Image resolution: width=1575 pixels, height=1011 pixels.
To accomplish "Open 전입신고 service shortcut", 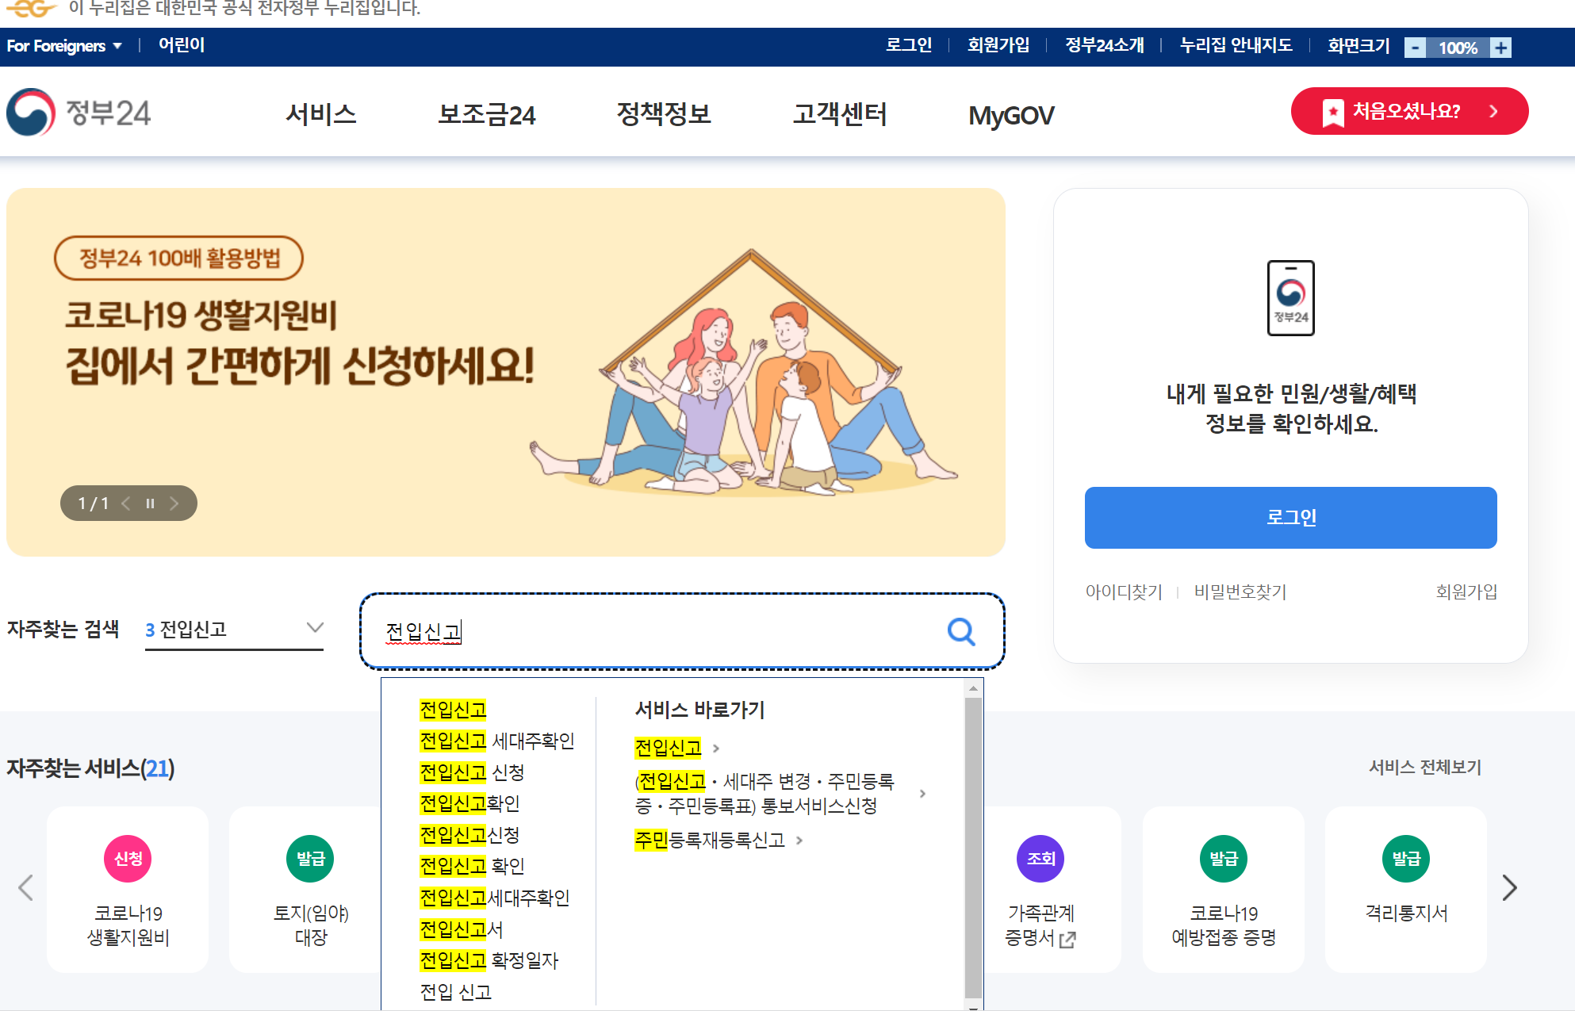I will (x=676, y=748).
